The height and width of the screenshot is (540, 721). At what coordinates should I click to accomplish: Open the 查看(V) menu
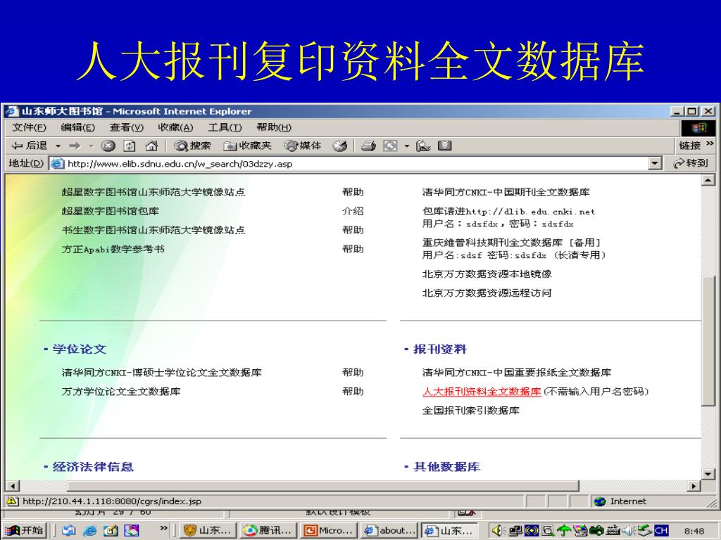pyautogui.click(x=127, y=128)
